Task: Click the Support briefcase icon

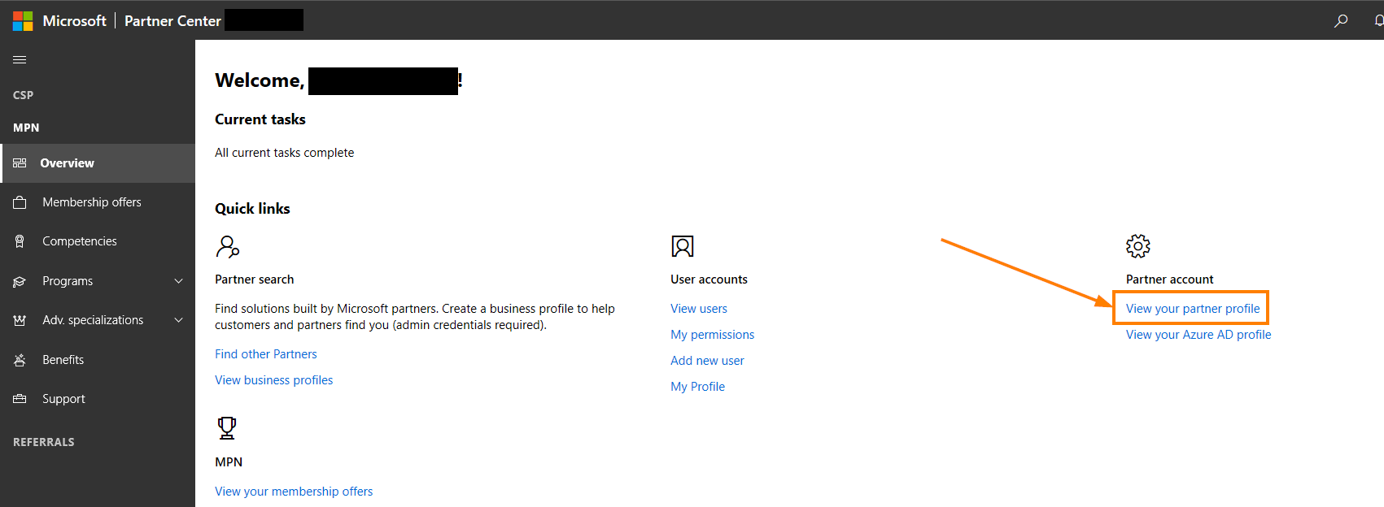Action: [20, 399]
